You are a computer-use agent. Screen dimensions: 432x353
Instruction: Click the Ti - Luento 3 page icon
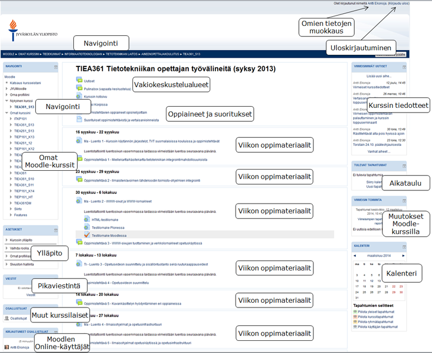click(x=79, y=264)
